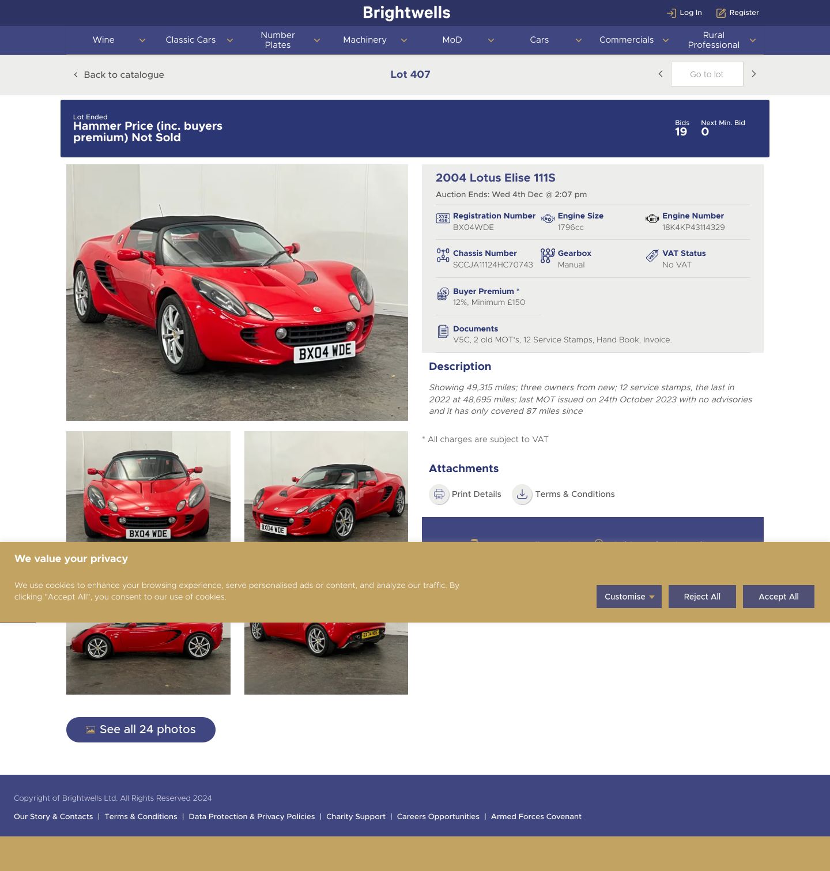The height and width of the screenshot is (871, 830).
Task: Expand the Machinery menu chevron
Action: (x=403, y=40)
